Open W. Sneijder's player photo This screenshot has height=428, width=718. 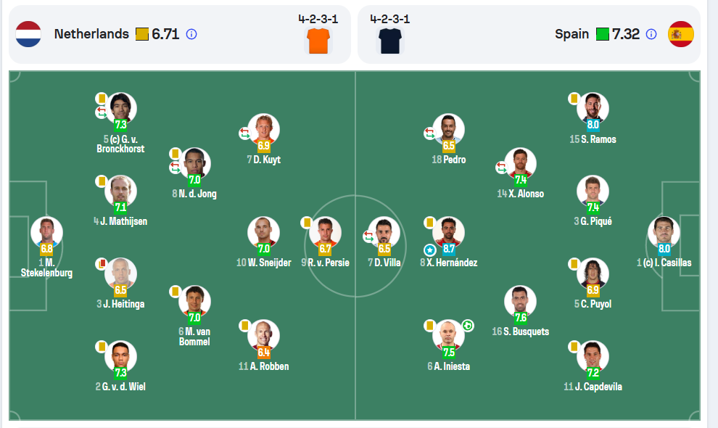[263, 232]
